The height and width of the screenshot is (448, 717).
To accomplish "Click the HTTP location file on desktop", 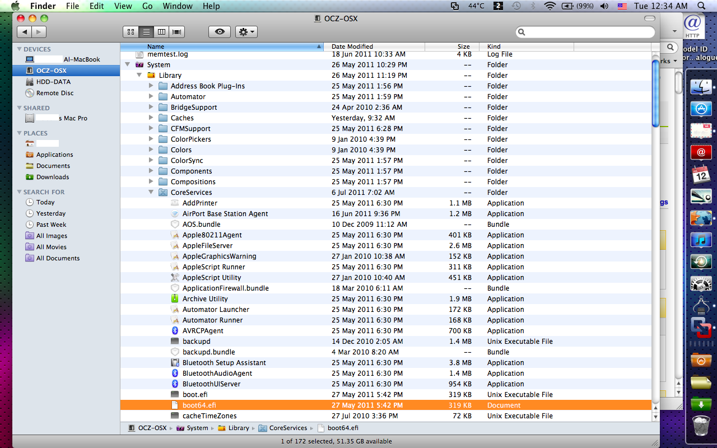I will [x=693, y=26].
